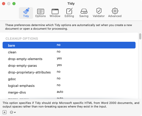Open the ellipsis actions menu at bottom

coord(13,112)
